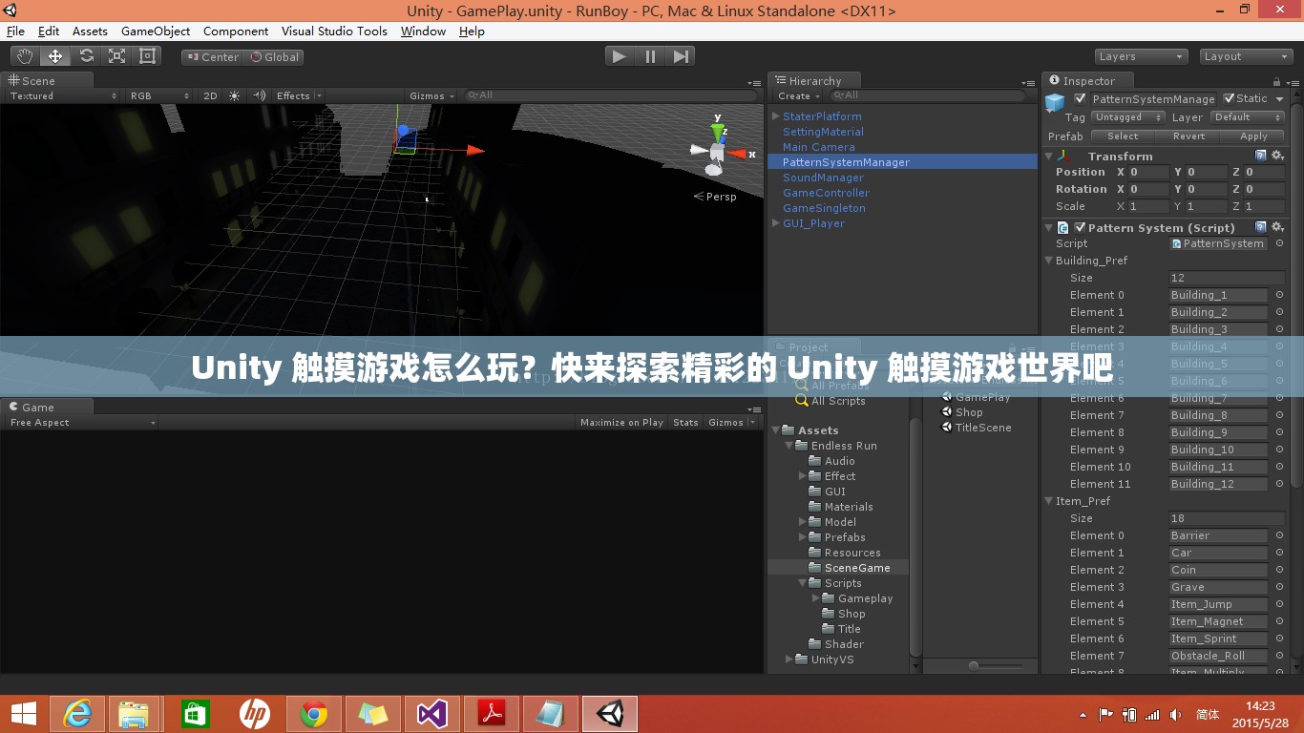Click the prefab Select button
The height and width of the screenshot is (733, 1304).
(1123, 136)
